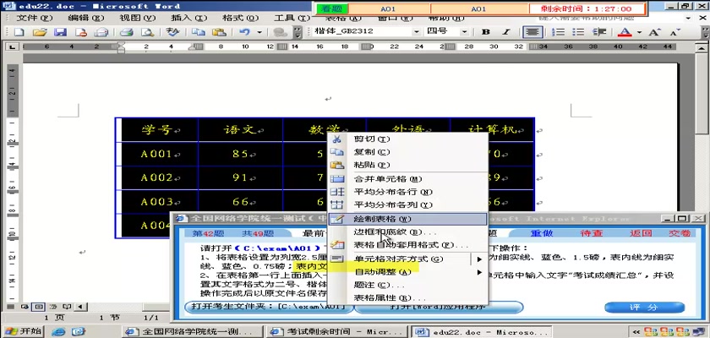This screenshot has height=338, width=710.
Task: Open the 插入 menu
Action: click(188, 18)
